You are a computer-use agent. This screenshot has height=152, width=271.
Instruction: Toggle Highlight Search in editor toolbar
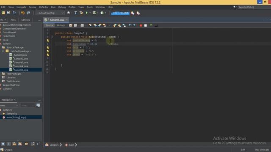[105, 25]
